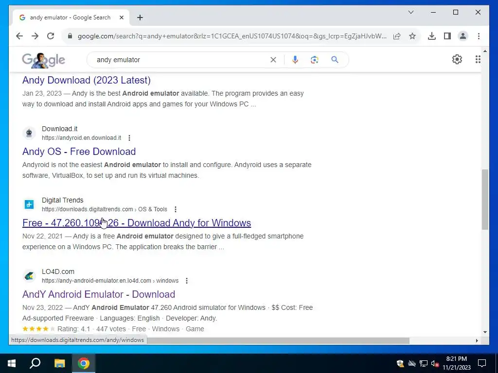
Task: Open the Windows Start menu
Action: click(x=12, y=363)
